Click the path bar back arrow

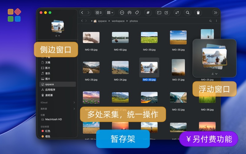[82, 21]
